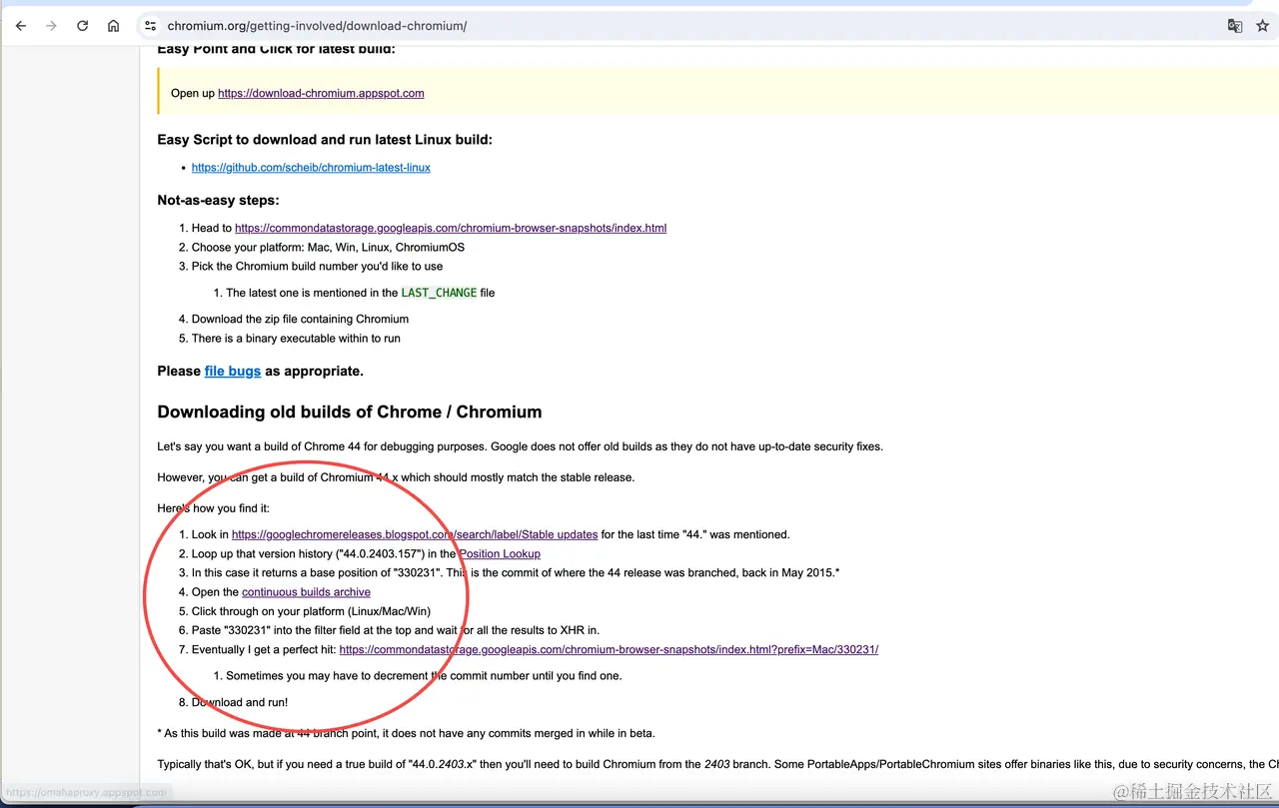Click the paragraph starting 'Let's say you want a build'
The width and height of the screenshot is (1279, 808).
pyautogui.click(x=520, y=446)
